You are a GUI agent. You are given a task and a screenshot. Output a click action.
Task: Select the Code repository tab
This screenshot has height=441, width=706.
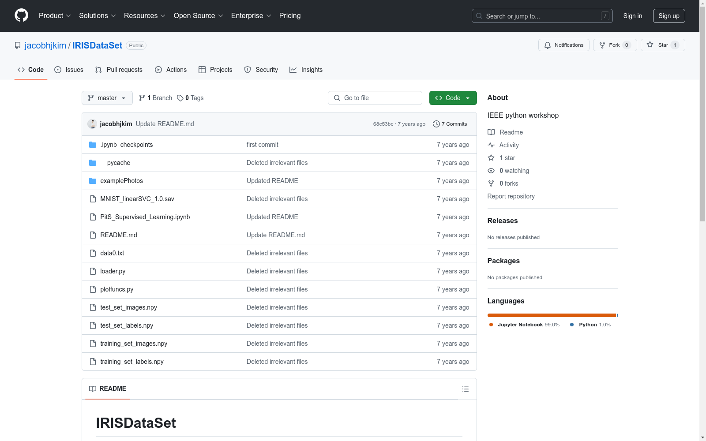pos(30,70)
